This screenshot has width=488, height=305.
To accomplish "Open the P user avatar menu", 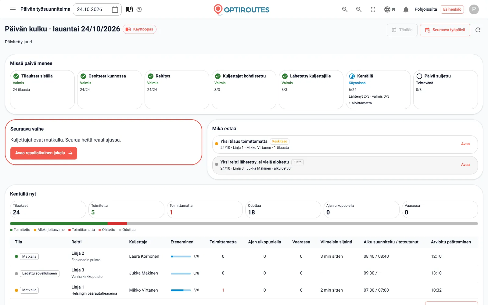I will (474, 9).
